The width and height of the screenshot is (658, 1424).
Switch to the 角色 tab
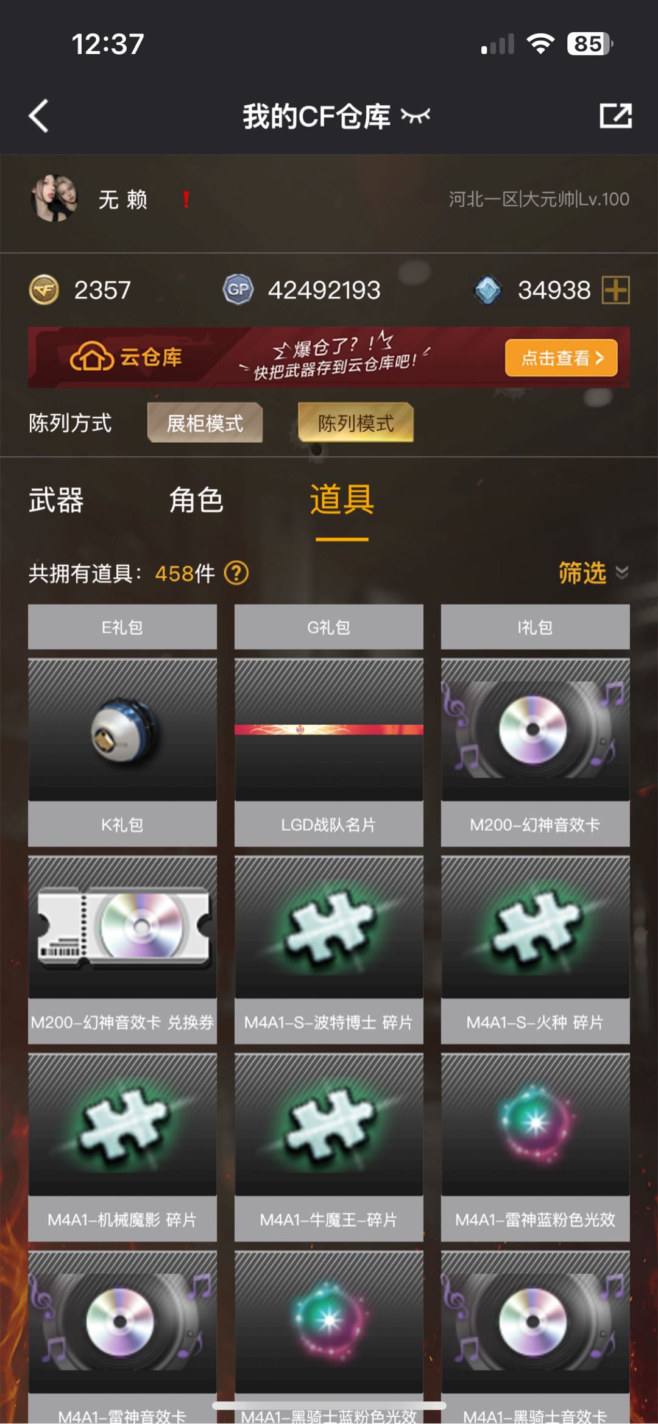tap(196, 500)
